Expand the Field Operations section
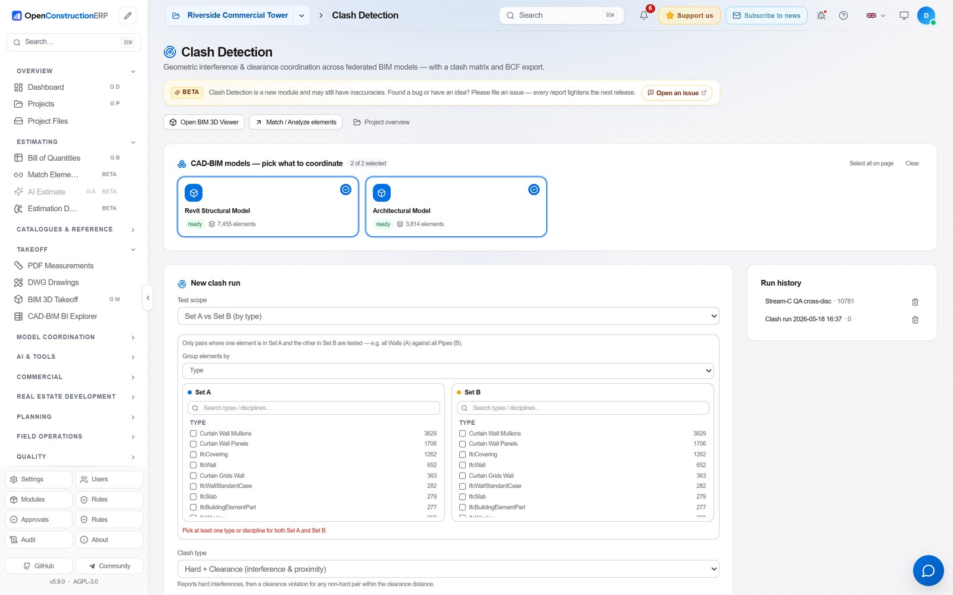The height and width of the screenshot is (595, 953). 133,437
